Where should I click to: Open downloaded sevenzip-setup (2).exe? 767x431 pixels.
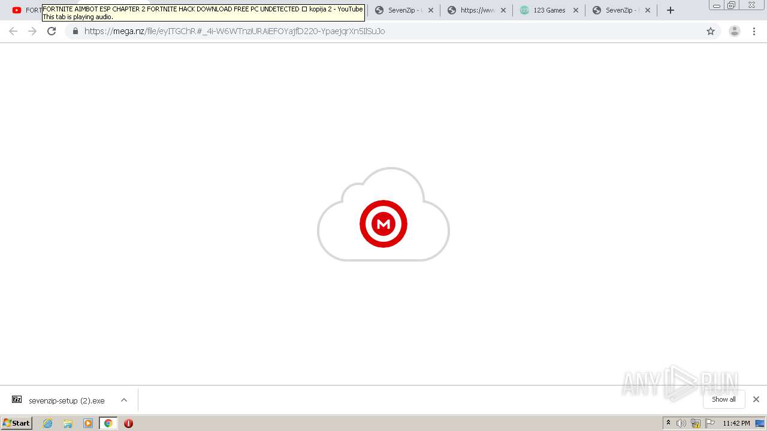click(59, 400)
